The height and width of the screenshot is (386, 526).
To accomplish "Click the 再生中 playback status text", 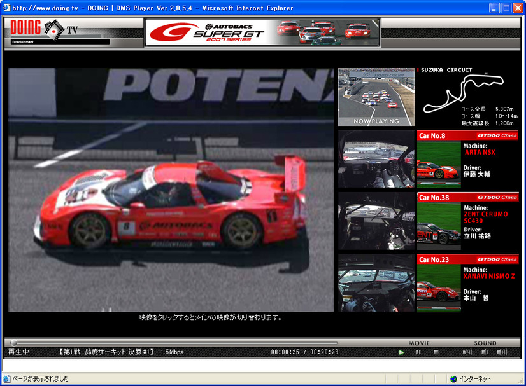I will pos(19,352).
